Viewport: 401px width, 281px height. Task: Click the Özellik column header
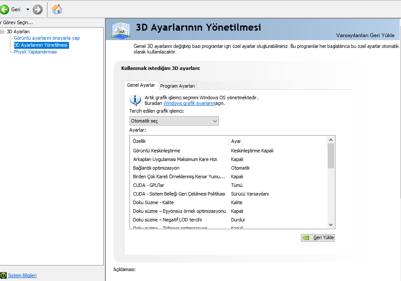(x=179, y=141)
